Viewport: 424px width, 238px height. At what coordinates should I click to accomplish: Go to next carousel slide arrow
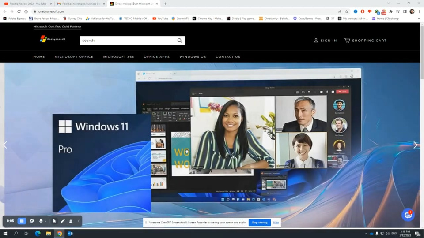click(x=415, y=145)
